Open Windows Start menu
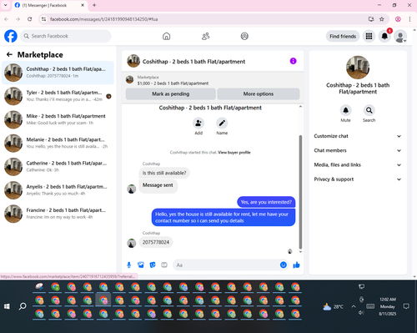This screenshot has height=333, width=417. 7,306
